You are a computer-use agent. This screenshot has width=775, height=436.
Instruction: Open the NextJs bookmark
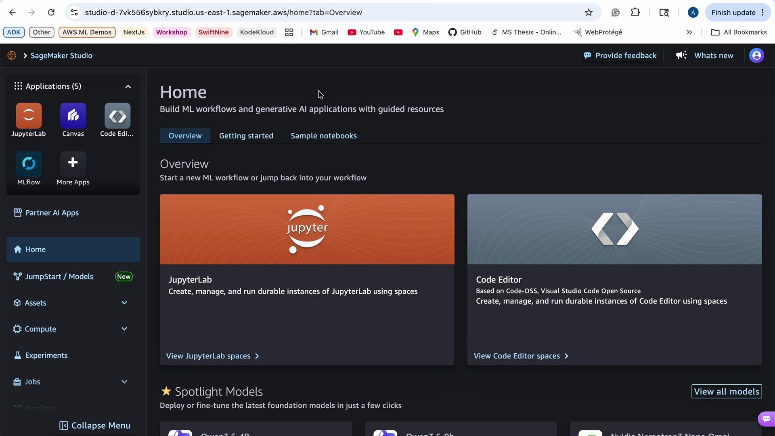click(x=134, y=32)
